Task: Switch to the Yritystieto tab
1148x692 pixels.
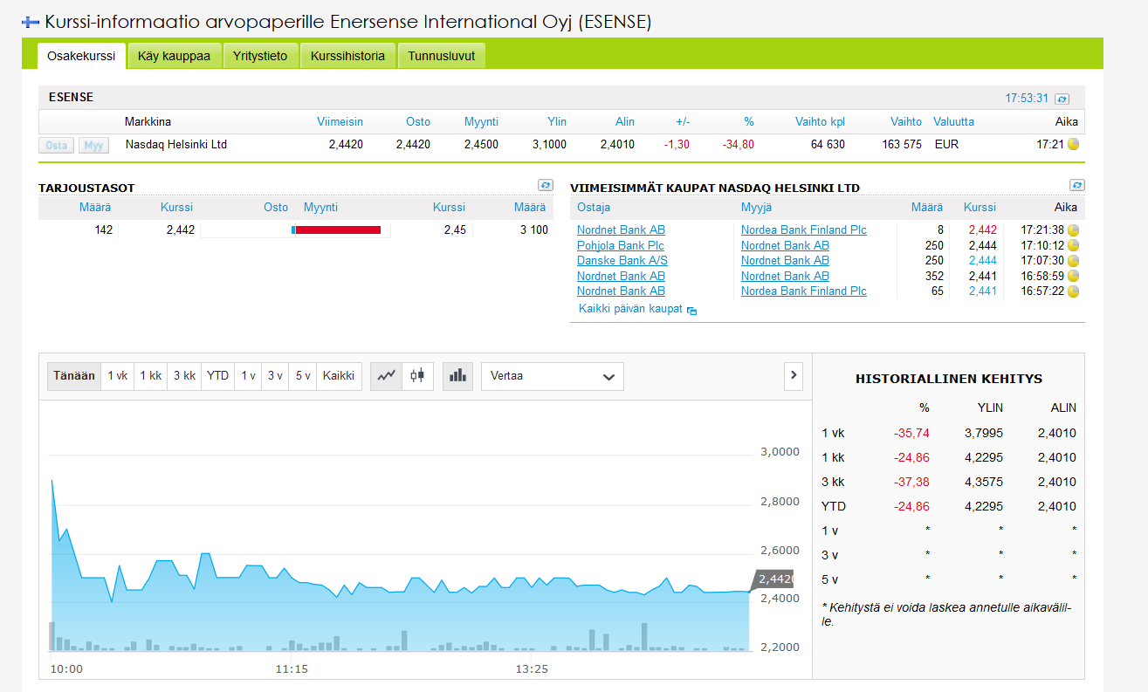Action: [x=260, y=56]
